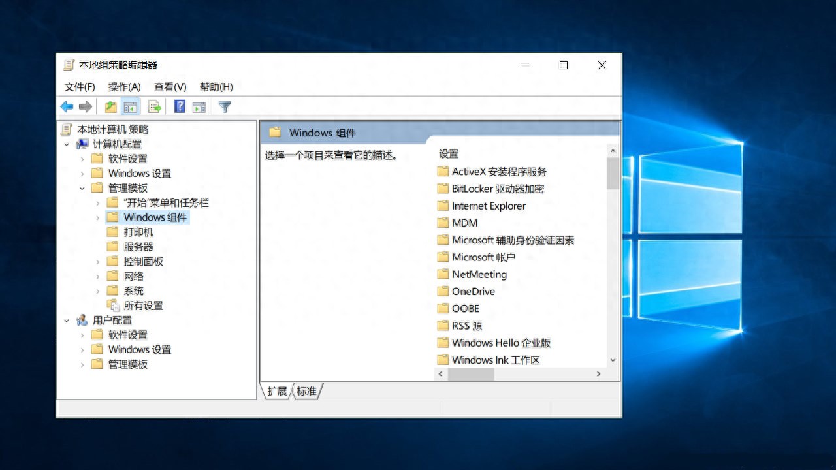Collapse the 用户配置 tree node
Screen dimensions: 836x470
[x=67, y=320]
